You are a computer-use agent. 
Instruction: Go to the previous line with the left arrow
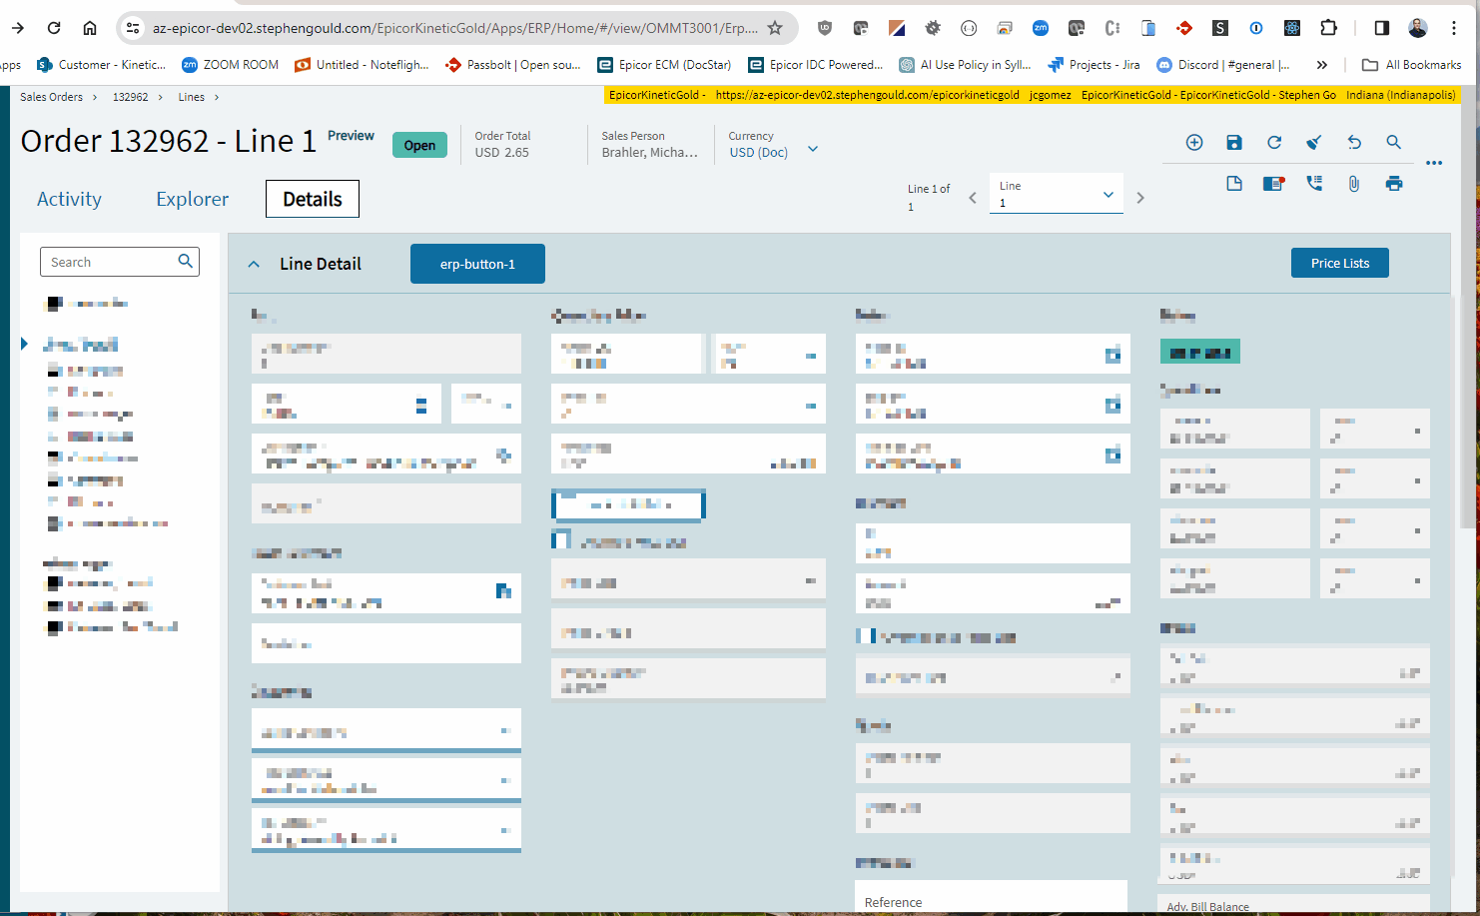coord(973,198)
